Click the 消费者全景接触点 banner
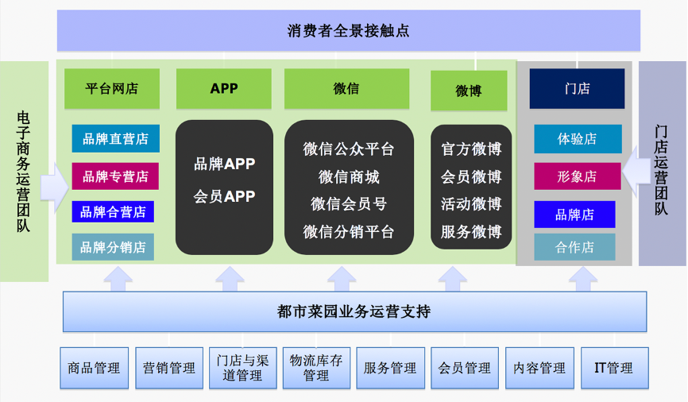 [x=348, y=31]
